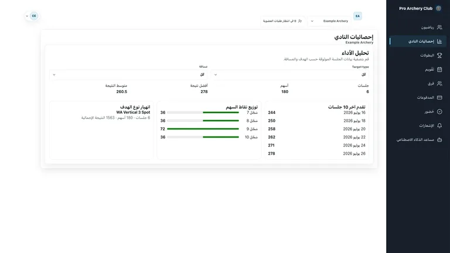Click the تقدم آخر 10 جلسات card title
Viewport: 450px width, 253px height.
[x=347, y=107]
